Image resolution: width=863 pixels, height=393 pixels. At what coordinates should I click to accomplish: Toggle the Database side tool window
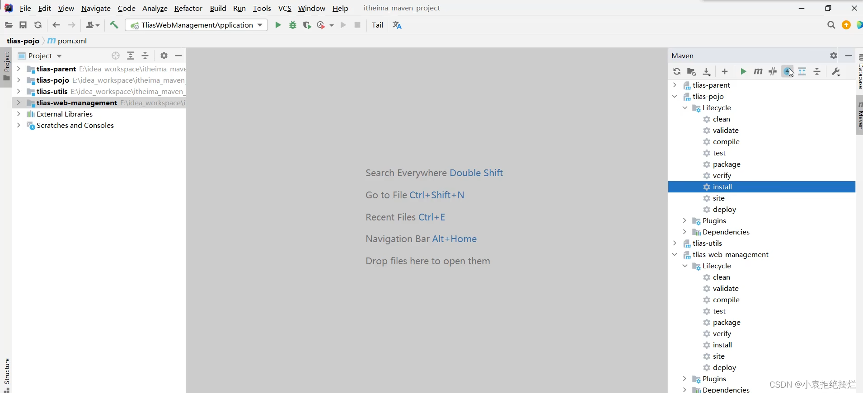[x=859, y=71]
